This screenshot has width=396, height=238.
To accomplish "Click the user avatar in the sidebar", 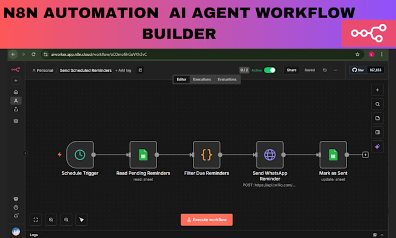I will click(x=16, y=231).
